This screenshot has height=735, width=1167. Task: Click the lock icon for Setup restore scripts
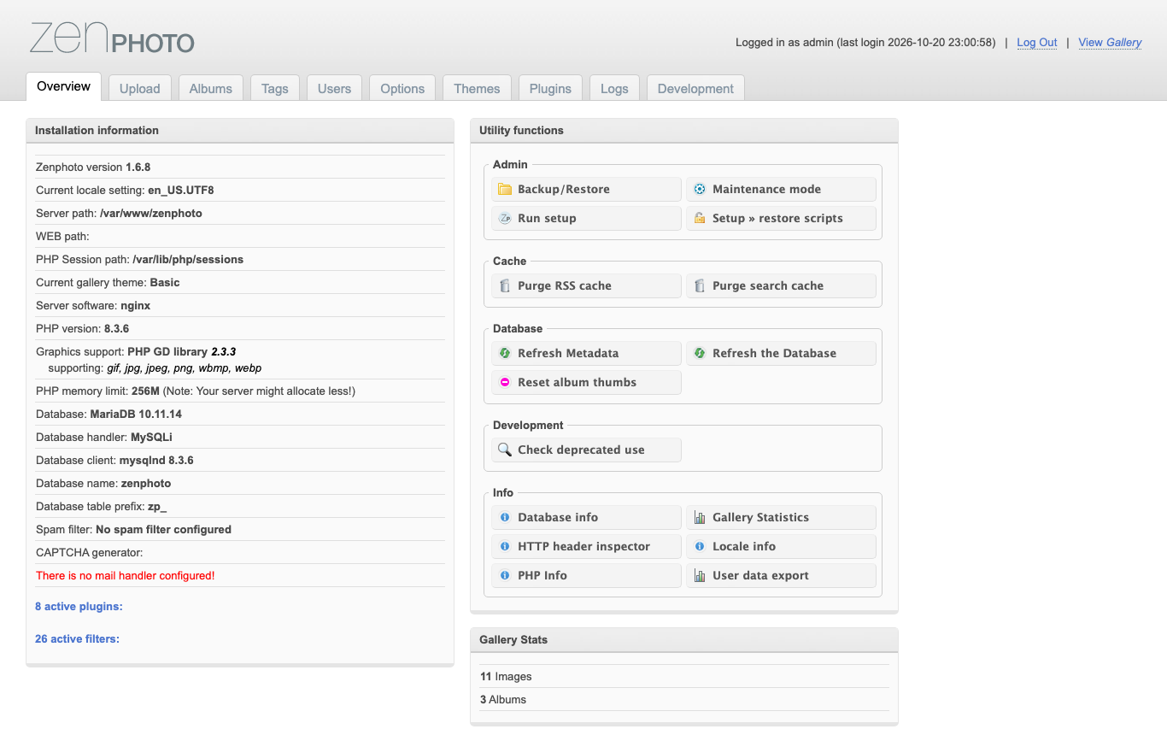point(700,218)
